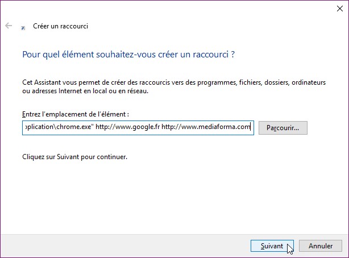Focus the element location input field
This screenshot has height=258, width=349.
138,127
